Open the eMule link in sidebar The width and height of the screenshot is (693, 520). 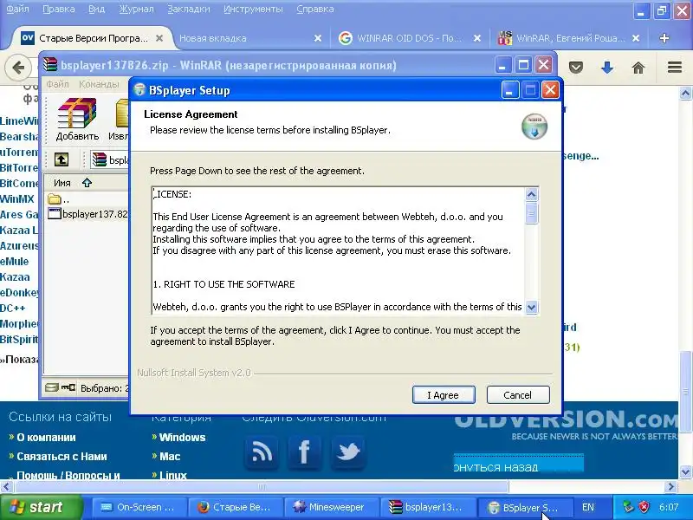tap(15, 262)
